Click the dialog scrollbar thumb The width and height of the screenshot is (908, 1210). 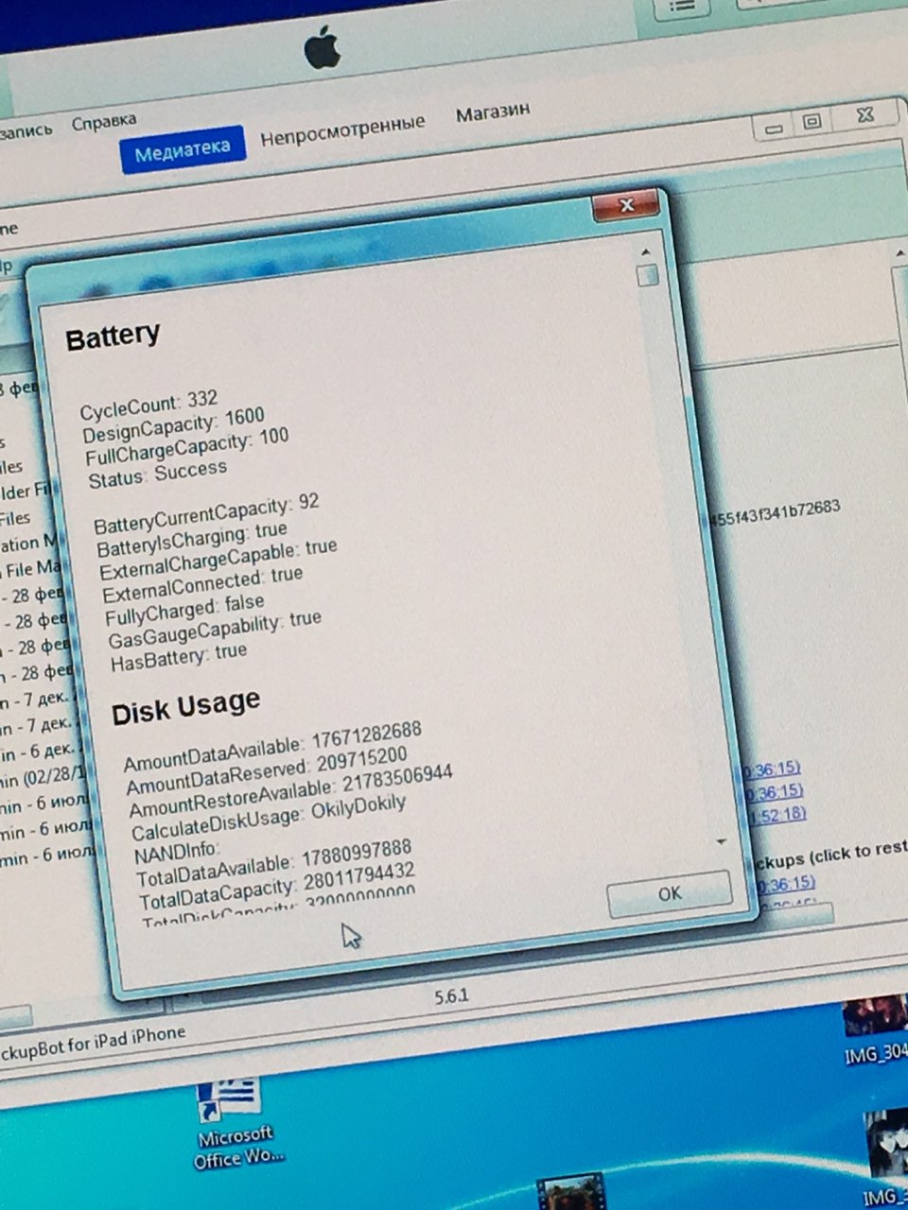(648, 276)
